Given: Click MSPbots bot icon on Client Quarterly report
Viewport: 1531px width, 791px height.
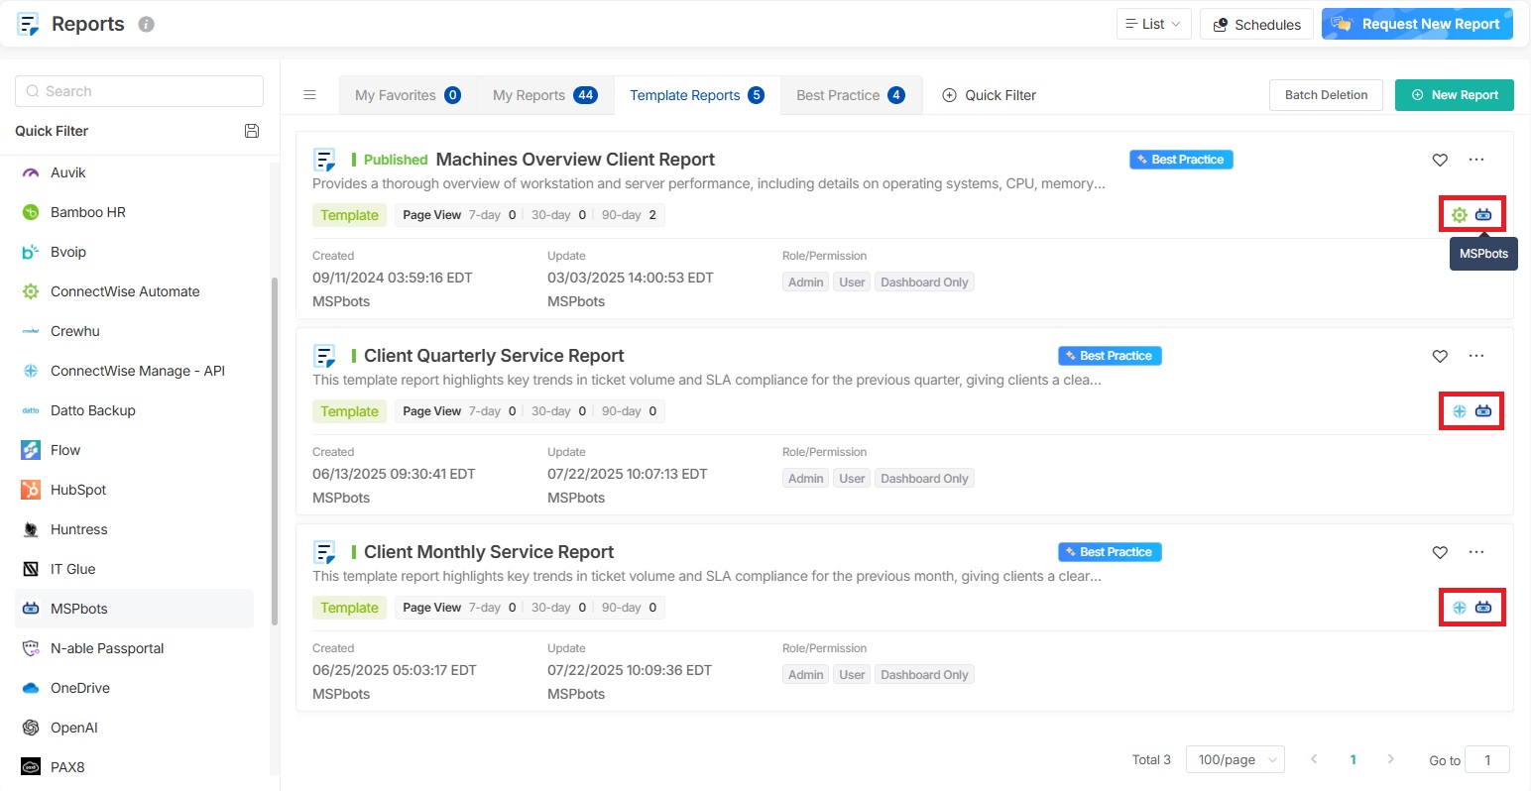Looking at the screenshot, I should [x=1483, y=411].
